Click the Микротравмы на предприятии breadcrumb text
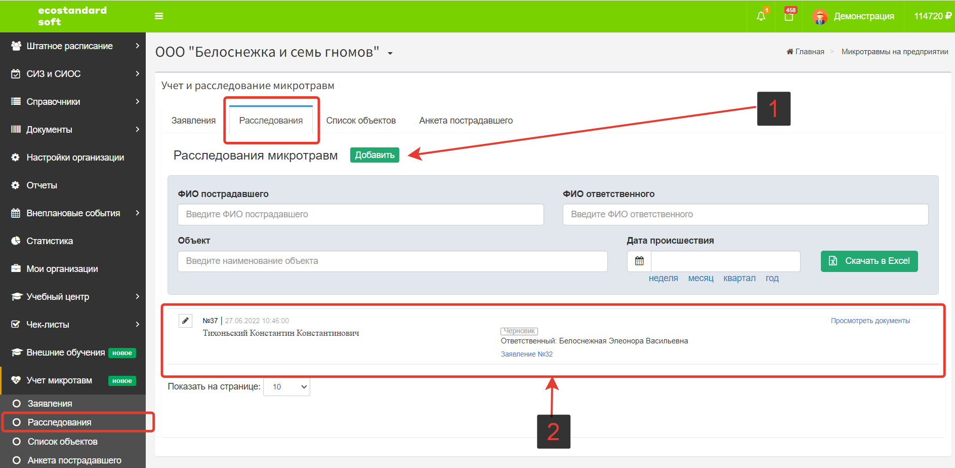Screen dimensions: 955x468 click(x=894, y=52)
